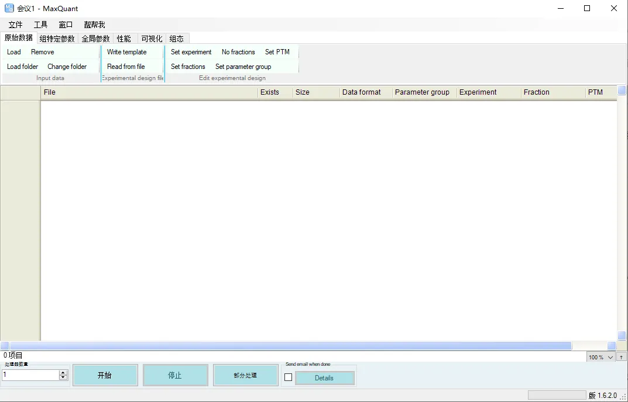Click Load folder button
The image size is (628, 402).
coord(22,67)
